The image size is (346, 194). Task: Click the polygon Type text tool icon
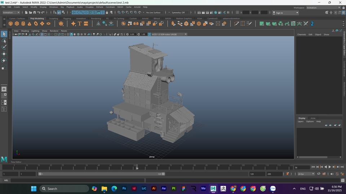[x=80, y=24]
